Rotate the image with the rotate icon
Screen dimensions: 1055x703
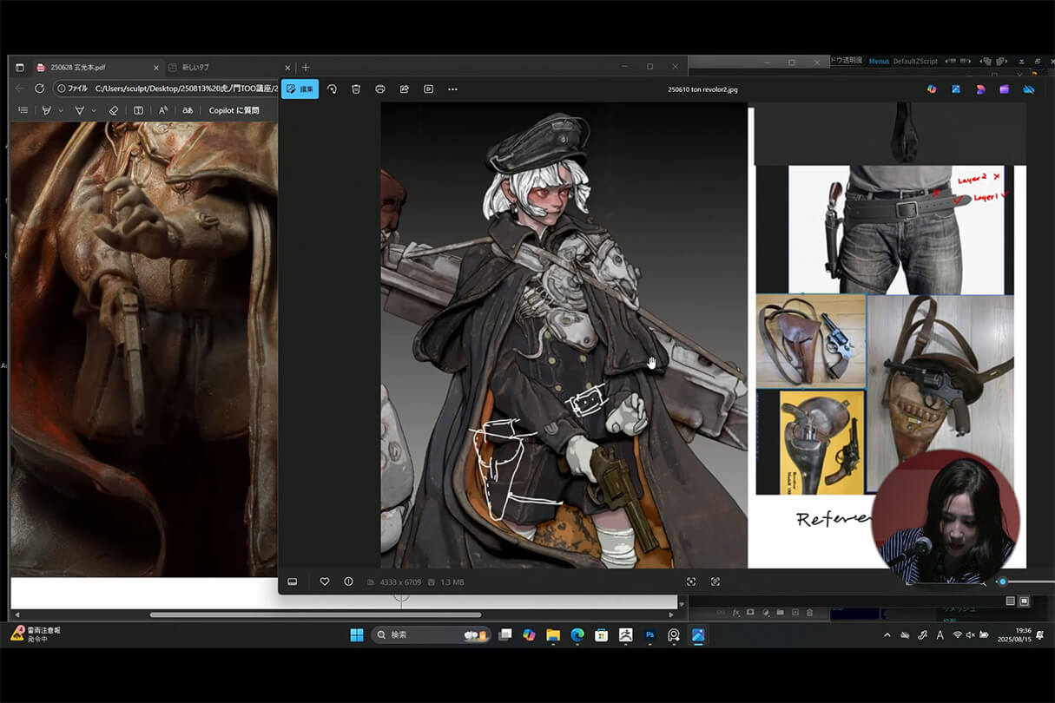point(332,89)
